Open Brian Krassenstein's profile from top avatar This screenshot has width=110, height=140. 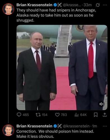pos(8,9)
